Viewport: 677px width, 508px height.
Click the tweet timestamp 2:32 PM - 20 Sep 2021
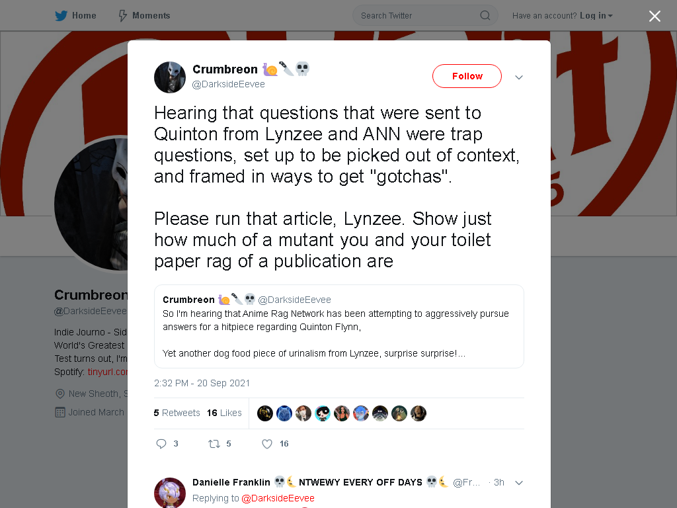coord(202,383)
